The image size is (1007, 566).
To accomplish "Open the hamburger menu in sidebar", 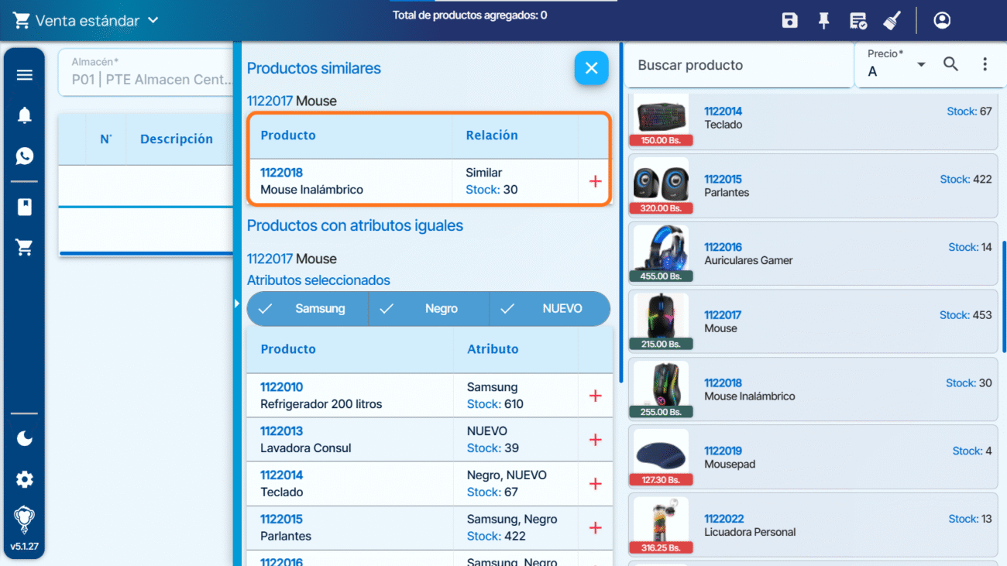I will click(25, 75).
